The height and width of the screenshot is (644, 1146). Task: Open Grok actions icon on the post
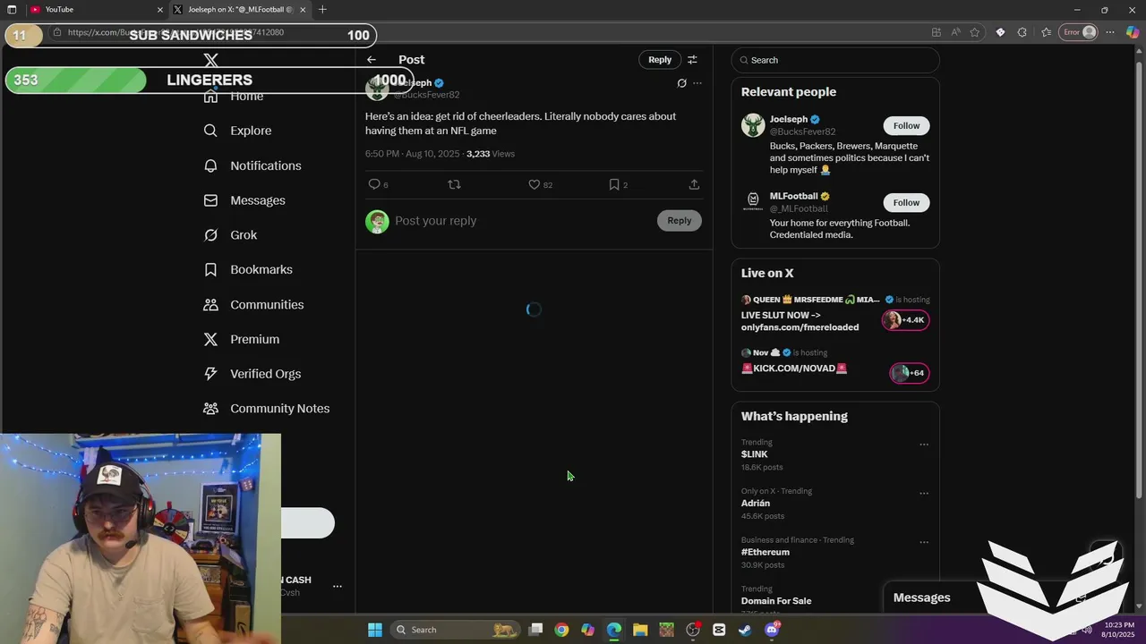click(681, 83)
